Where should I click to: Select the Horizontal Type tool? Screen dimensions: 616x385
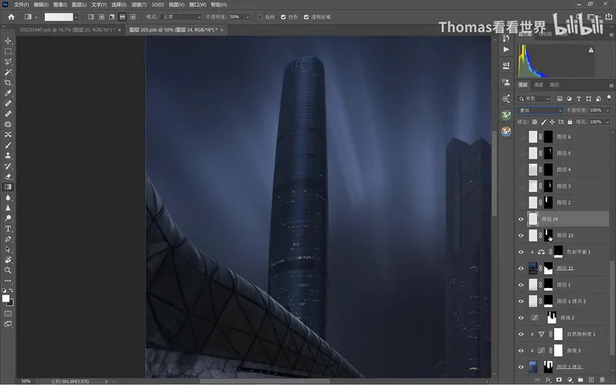click(8, 229)
